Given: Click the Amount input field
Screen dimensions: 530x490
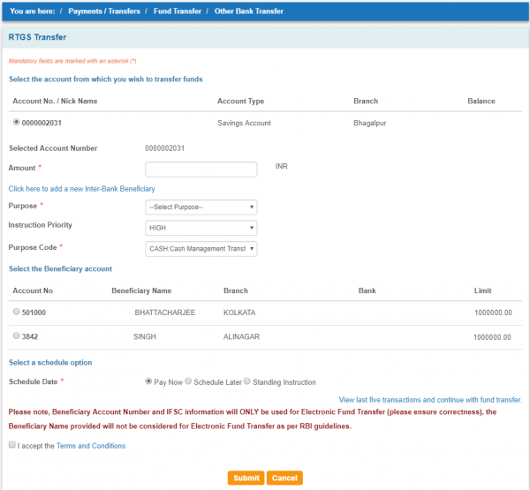Looking at the screenshot, I should point(201,169).
